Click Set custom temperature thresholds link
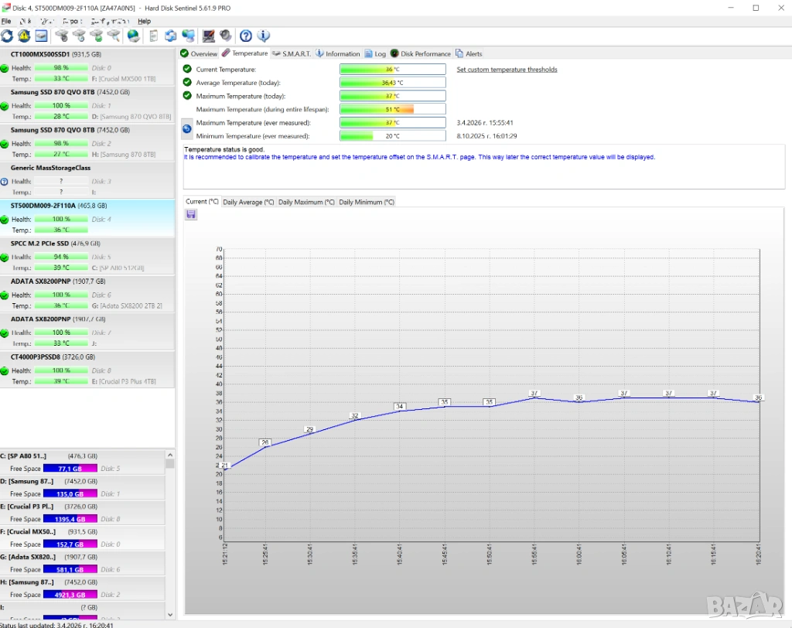Viewport: 792px width, 628px height. click(507, 70)
